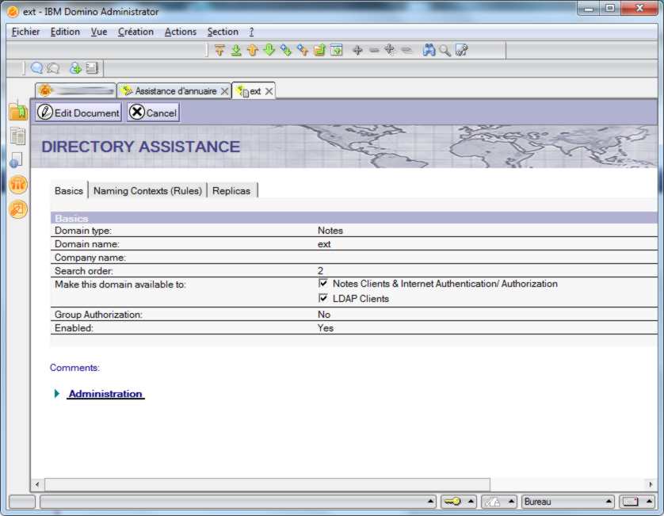Click the people icon in left sidebar
This screenshot has width=664, height=516.
coord(17,185)
